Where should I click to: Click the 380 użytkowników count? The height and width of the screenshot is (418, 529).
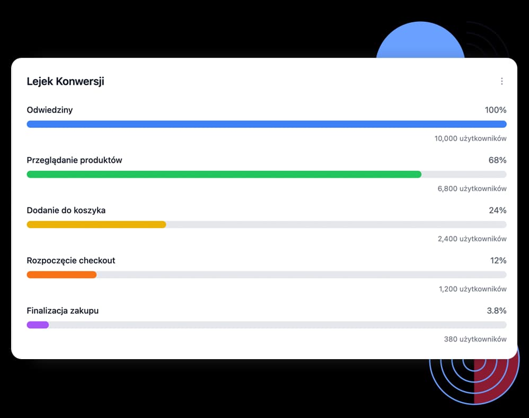[475, 339]
